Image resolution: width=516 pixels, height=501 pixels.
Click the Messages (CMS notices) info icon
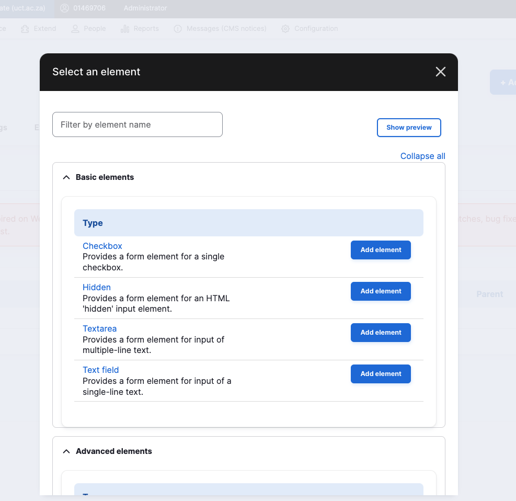pos(178,29)
